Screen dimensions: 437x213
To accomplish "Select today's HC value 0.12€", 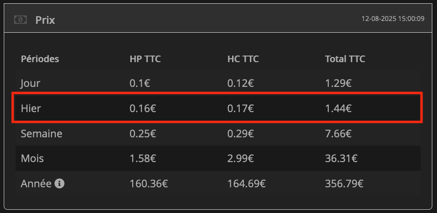I will (x=241, y=84).
